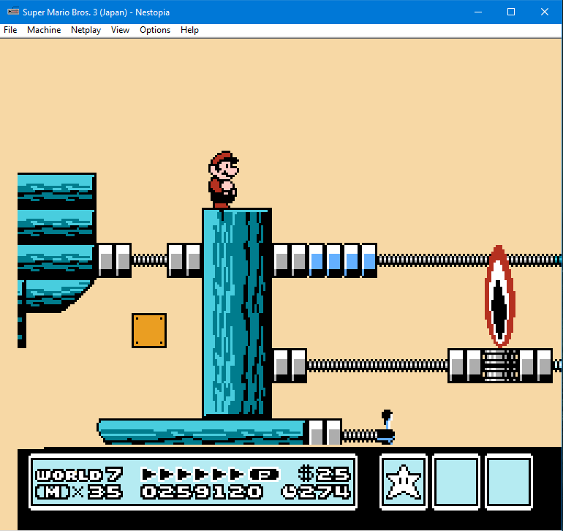
Task: Open the File menu
Action: click(x=10, y=30)
